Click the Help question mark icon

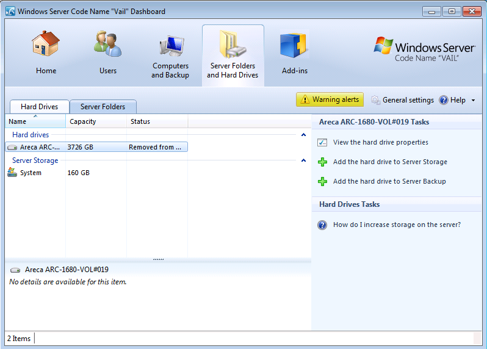[444, 100]
